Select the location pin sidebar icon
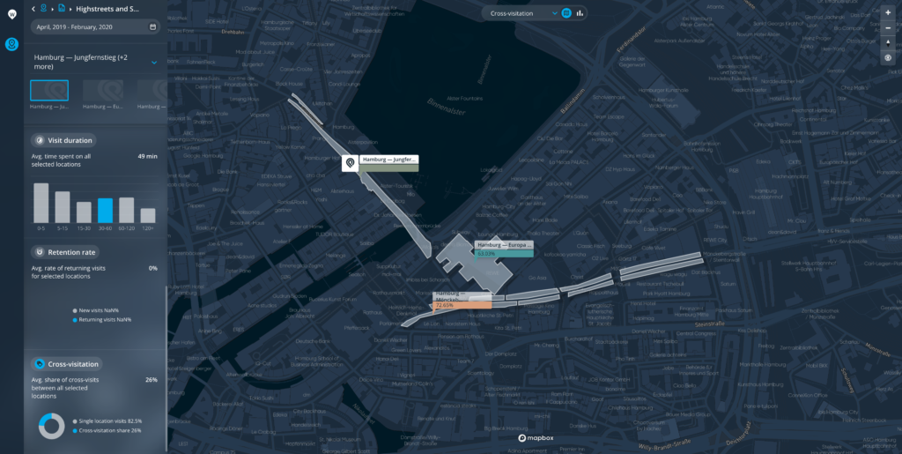 click(x=11, y=44)
